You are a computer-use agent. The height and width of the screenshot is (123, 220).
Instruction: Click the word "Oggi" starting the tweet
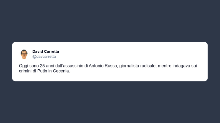coord(24,66)
